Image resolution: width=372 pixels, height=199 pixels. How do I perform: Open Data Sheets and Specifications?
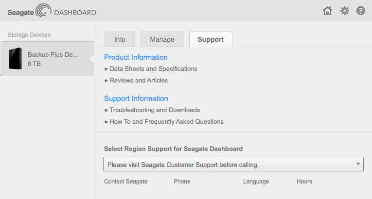click(153, 69)
